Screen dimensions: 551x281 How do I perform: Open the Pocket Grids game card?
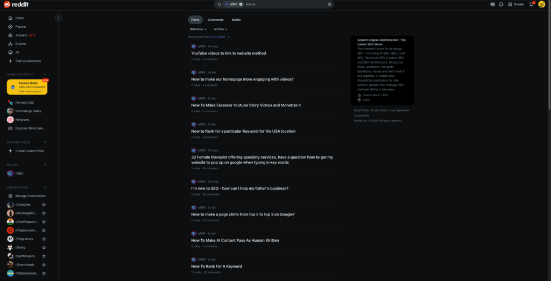pyautogui.click(x=27, y=87)
